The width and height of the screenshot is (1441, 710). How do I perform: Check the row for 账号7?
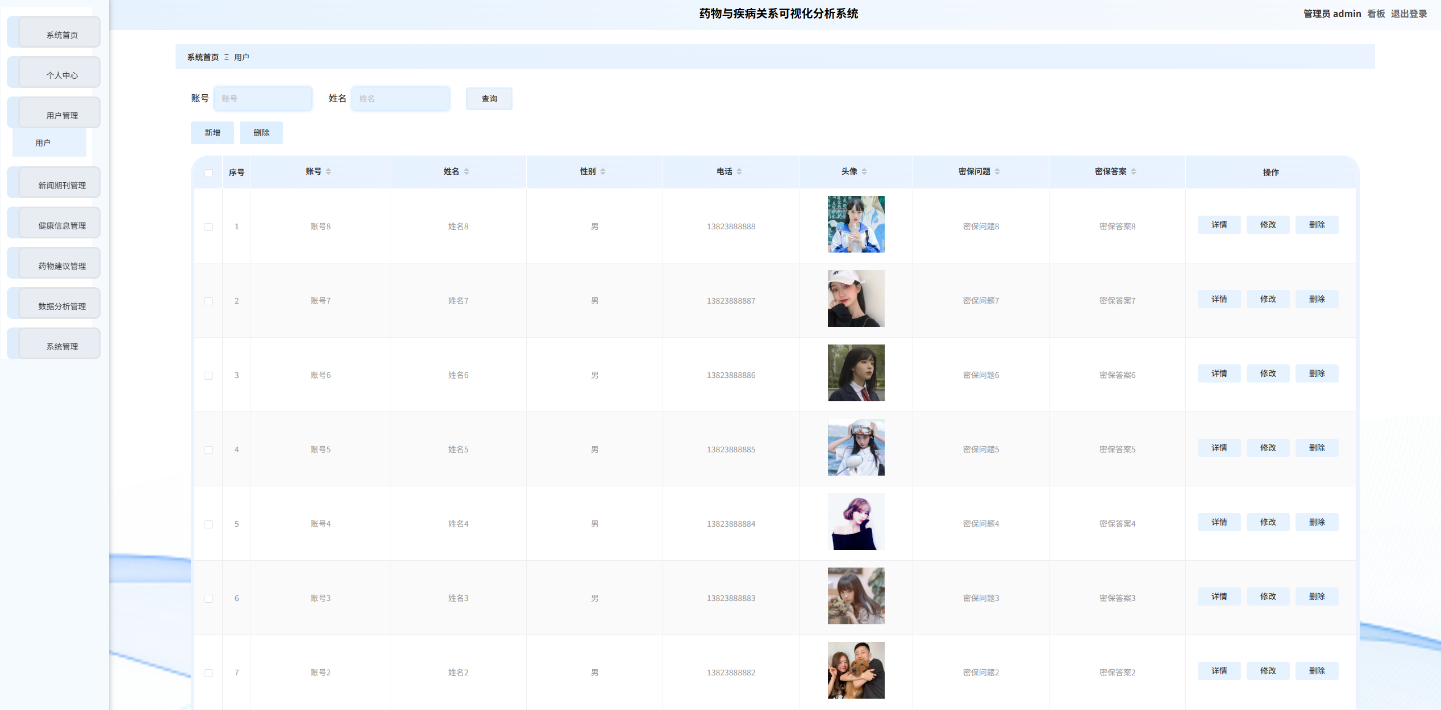click(209, 301)
